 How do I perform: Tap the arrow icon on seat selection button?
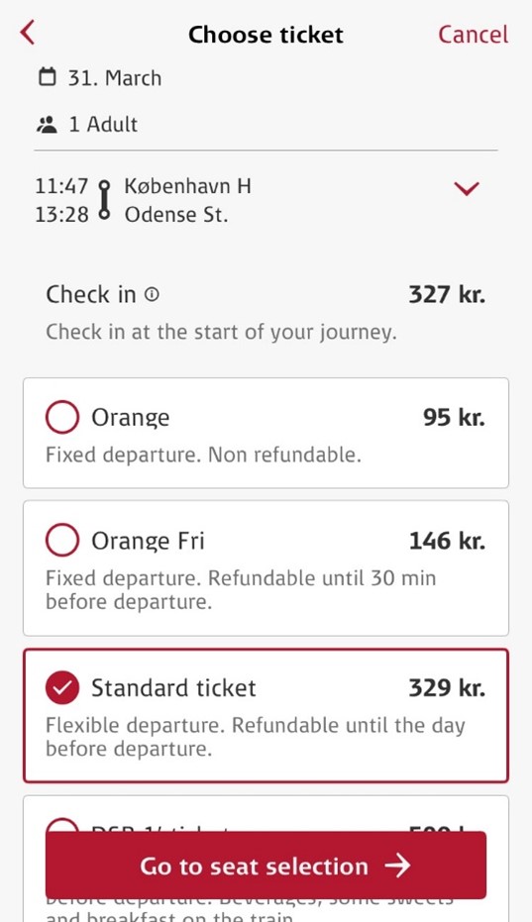(397, 866)
